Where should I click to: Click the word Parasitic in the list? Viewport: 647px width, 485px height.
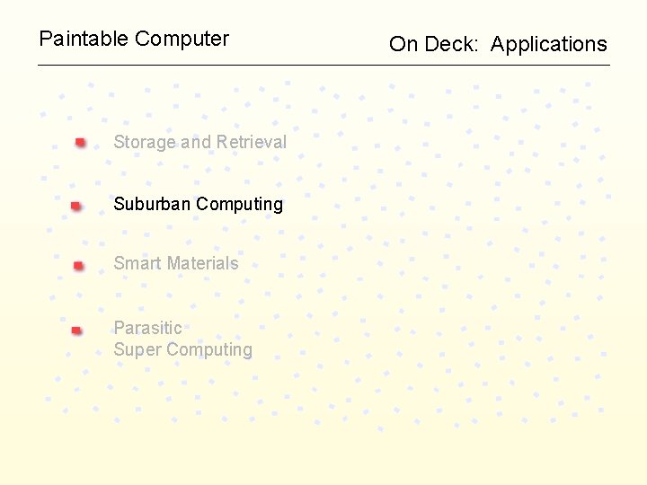click(147, 328)
